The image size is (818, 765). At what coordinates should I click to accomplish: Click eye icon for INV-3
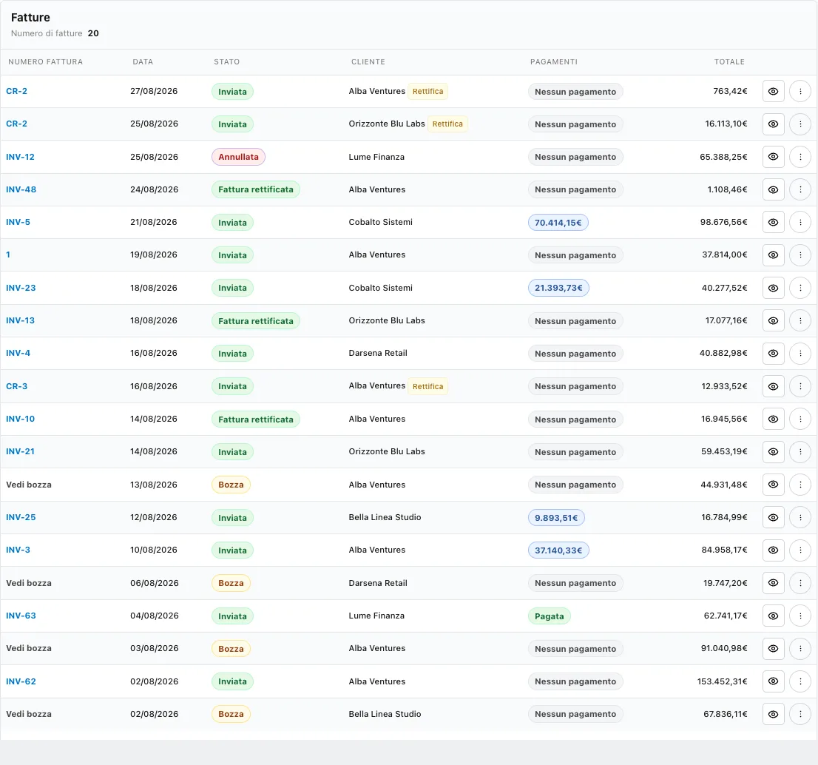click(x=773, y=550)
